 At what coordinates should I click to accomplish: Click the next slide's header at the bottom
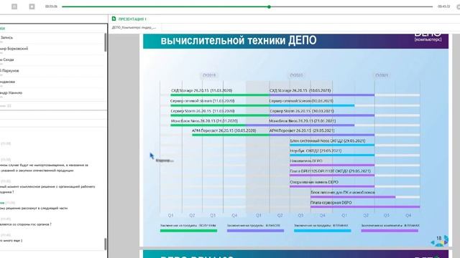coord(295,254)
